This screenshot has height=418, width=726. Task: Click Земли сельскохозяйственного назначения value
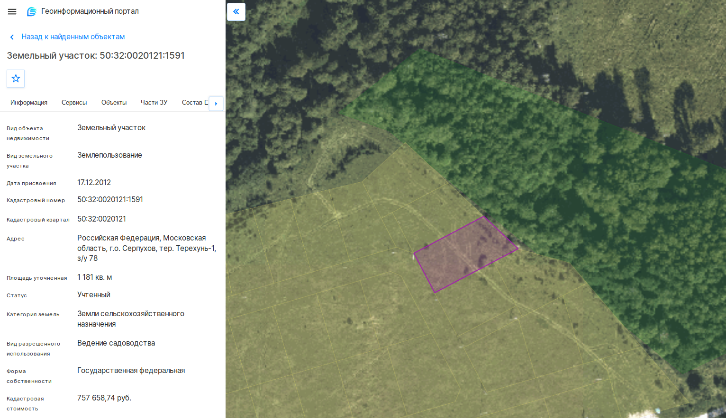[x=131, y=319]
